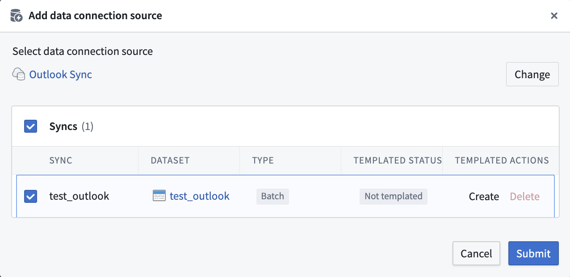Click the Select data connection source label

pos(83,51)
